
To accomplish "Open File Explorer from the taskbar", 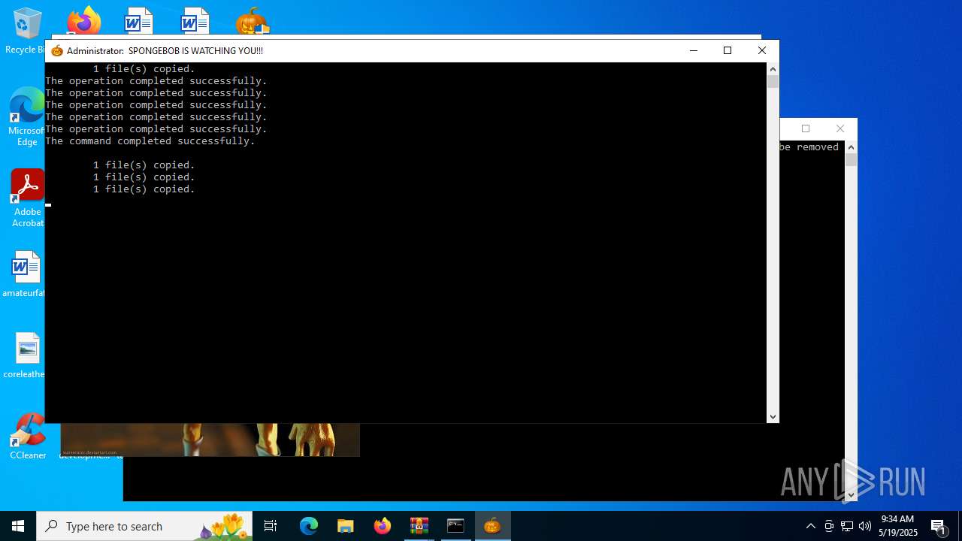I will tap(345, 526).
